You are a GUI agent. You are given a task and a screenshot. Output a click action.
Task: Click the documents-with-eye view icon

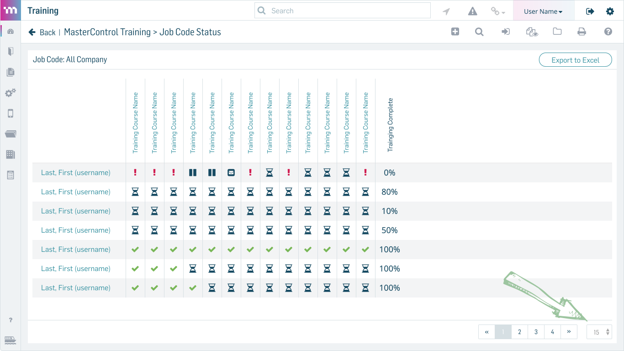click(532, 32)
